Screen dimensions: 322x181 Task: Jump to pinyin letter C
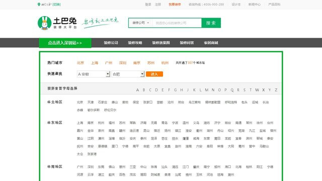point(150,90)
